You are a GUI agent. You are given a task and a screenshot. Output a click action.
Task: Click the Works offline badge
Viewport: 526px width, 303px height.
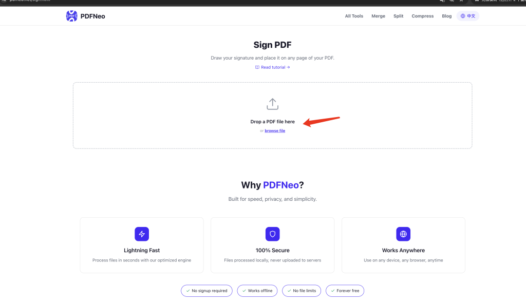(257, 291)
